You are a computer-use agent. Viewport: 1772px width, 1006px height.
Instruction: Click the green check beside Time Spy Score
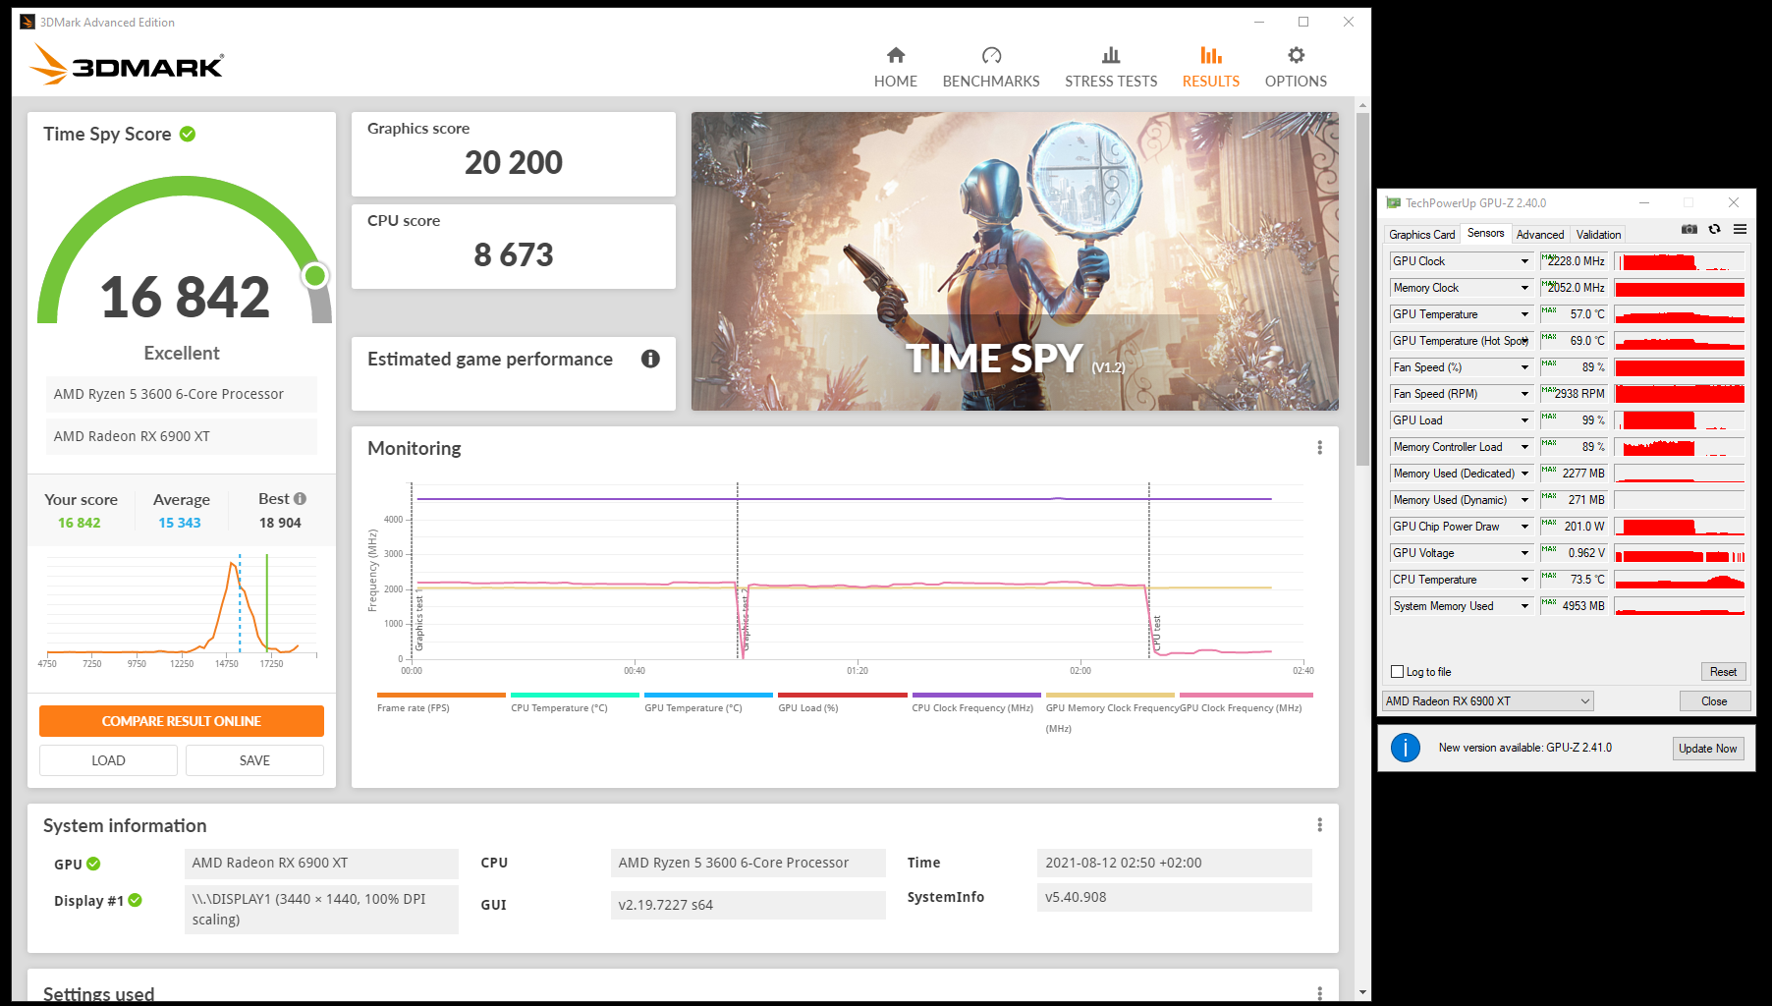pyautogui.click(x=188, y=134)
